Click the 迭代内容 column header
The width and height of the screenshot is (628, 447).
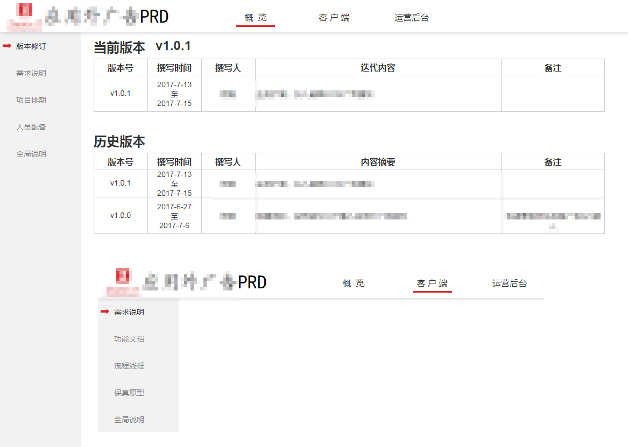378,67
